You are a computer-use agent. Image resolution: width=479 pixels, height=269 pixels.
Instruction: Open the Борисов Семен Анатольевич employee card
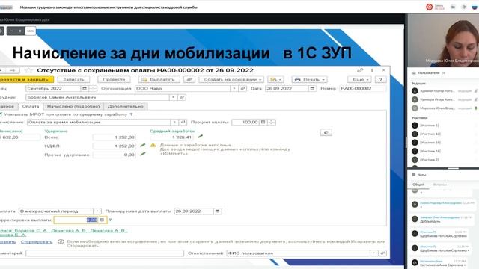(182, 97)
